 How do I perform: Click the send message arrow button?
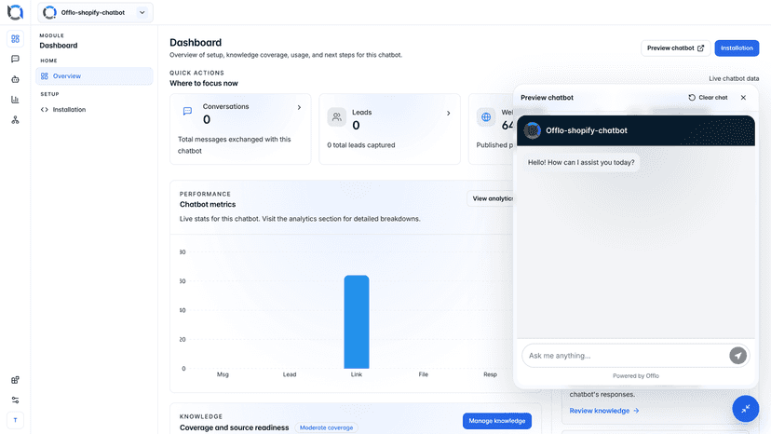737,356
